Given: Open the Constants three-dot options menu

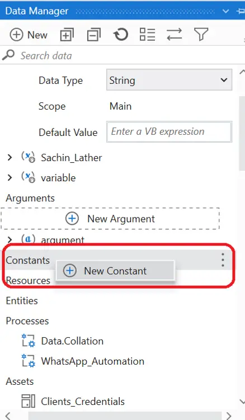Looking at the screenshot, I should 223,260.
